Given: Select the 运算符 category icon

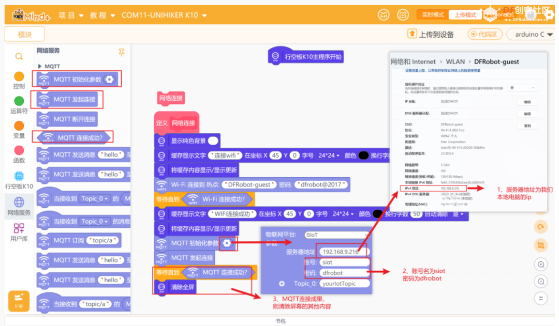Looking at the screenshot, I should [x=19, y=101].
